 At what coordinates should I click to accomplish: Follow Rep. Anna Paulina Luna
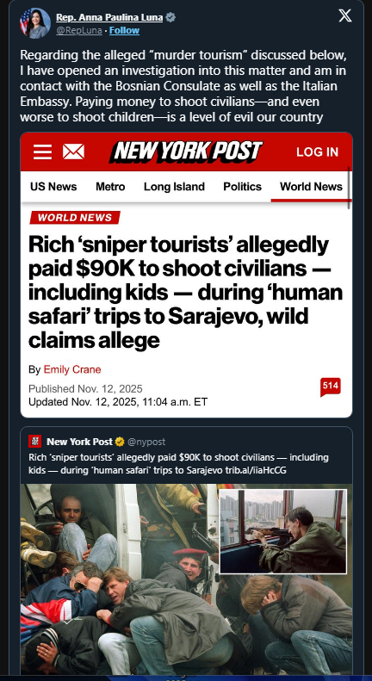coord(124,30)
